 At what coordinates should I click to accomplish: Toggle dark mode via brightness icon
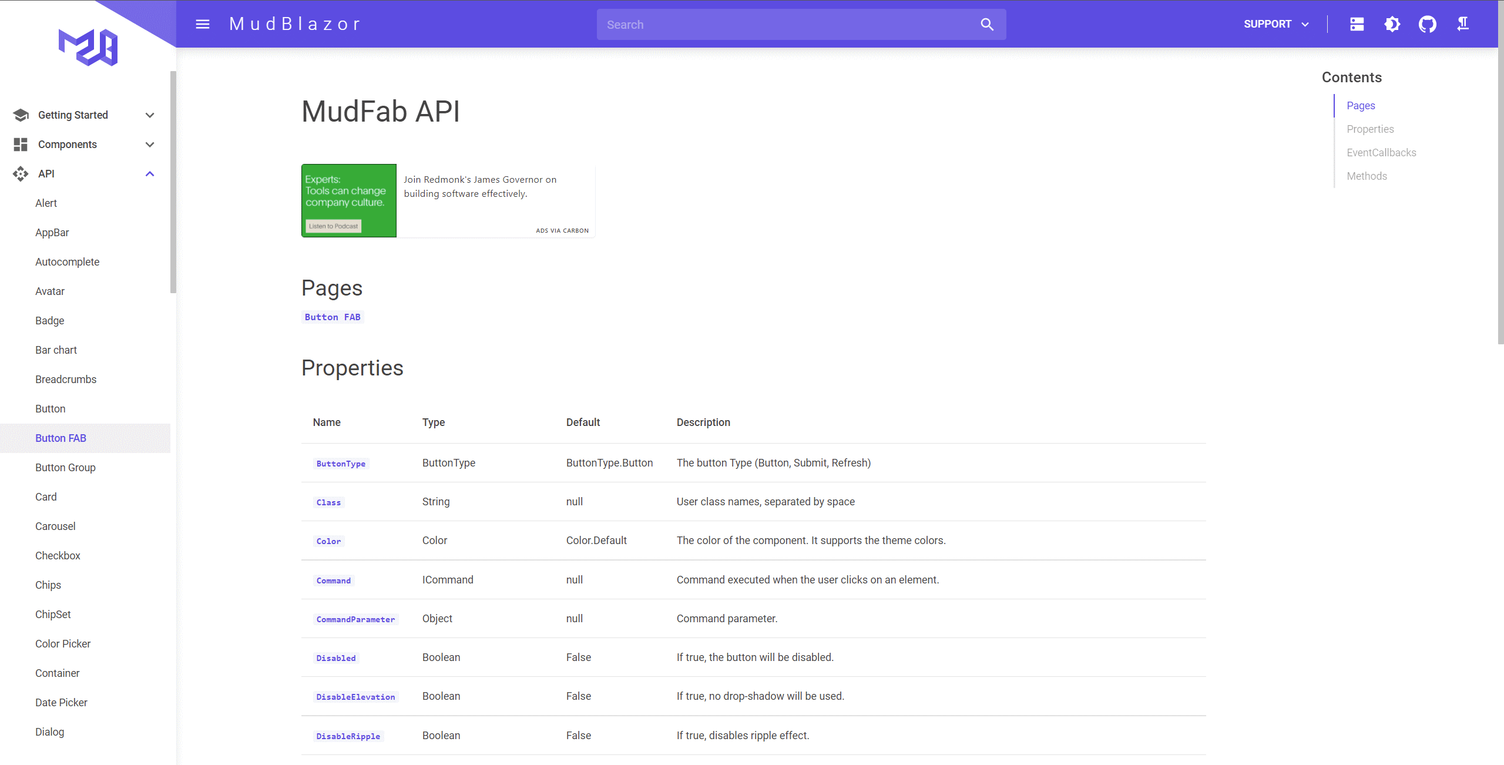pos(1393,24)
